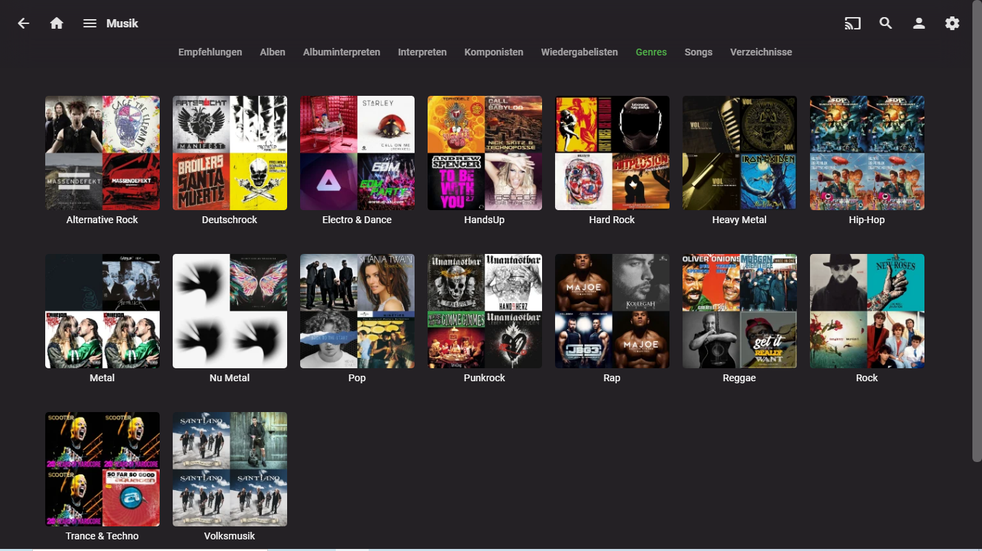Click the Alternative Rock label

(102, 220)
